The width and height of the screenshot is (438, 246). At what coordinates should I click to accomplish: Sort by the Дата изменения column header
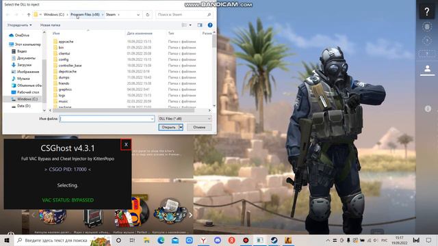pos(140,33)
